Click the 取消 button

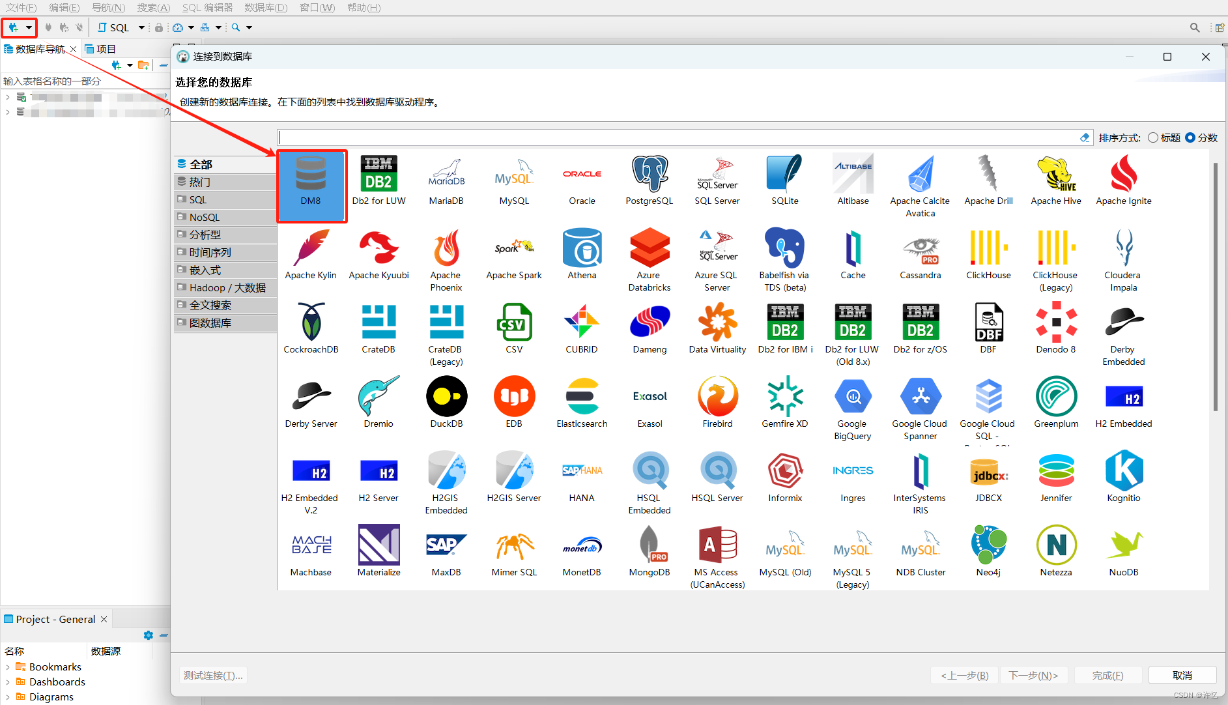[x=1182, y=675]
